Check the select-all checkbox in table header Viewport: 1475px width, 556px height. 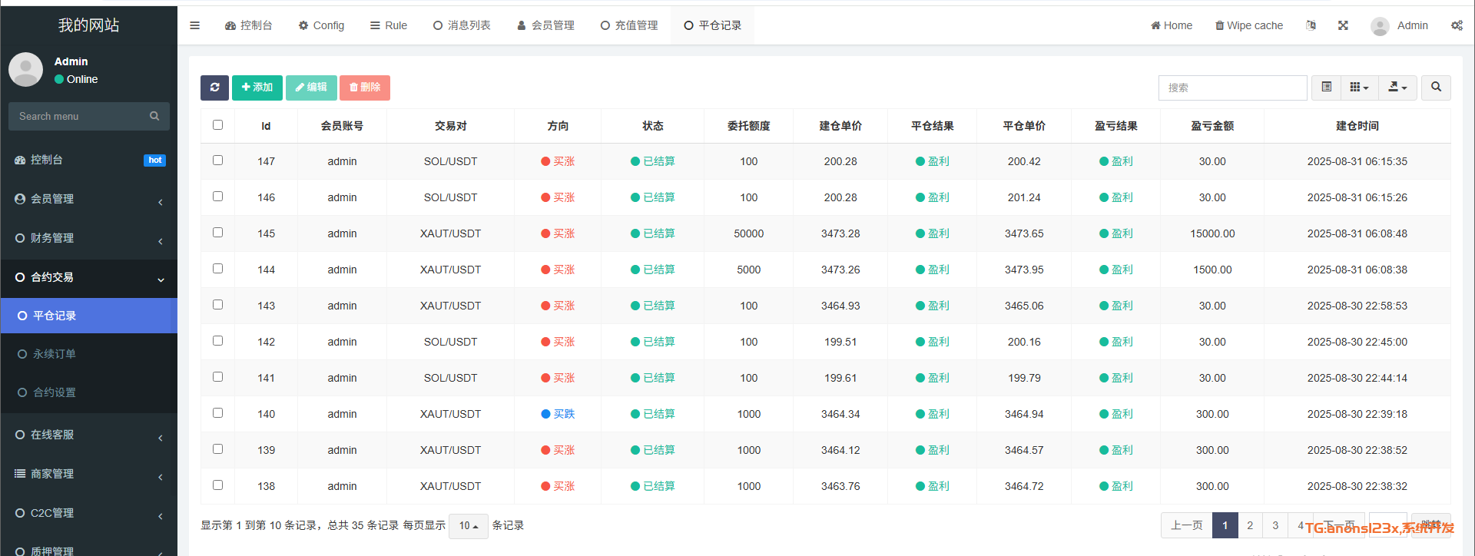pos(218,125)
